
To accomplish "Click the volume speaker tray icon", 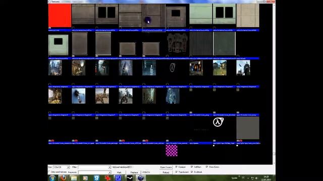I will pos(257,178).
